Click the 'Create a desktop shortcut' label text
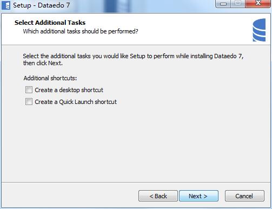The image size is (272, 209). click(69, 90)
